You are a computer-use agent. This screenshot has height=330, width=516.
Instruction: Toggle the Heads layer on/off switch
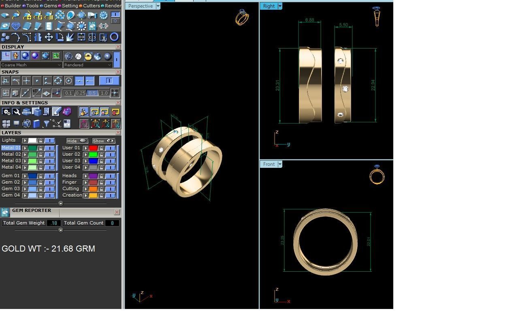pyautogui.click(x=110, y=176)
